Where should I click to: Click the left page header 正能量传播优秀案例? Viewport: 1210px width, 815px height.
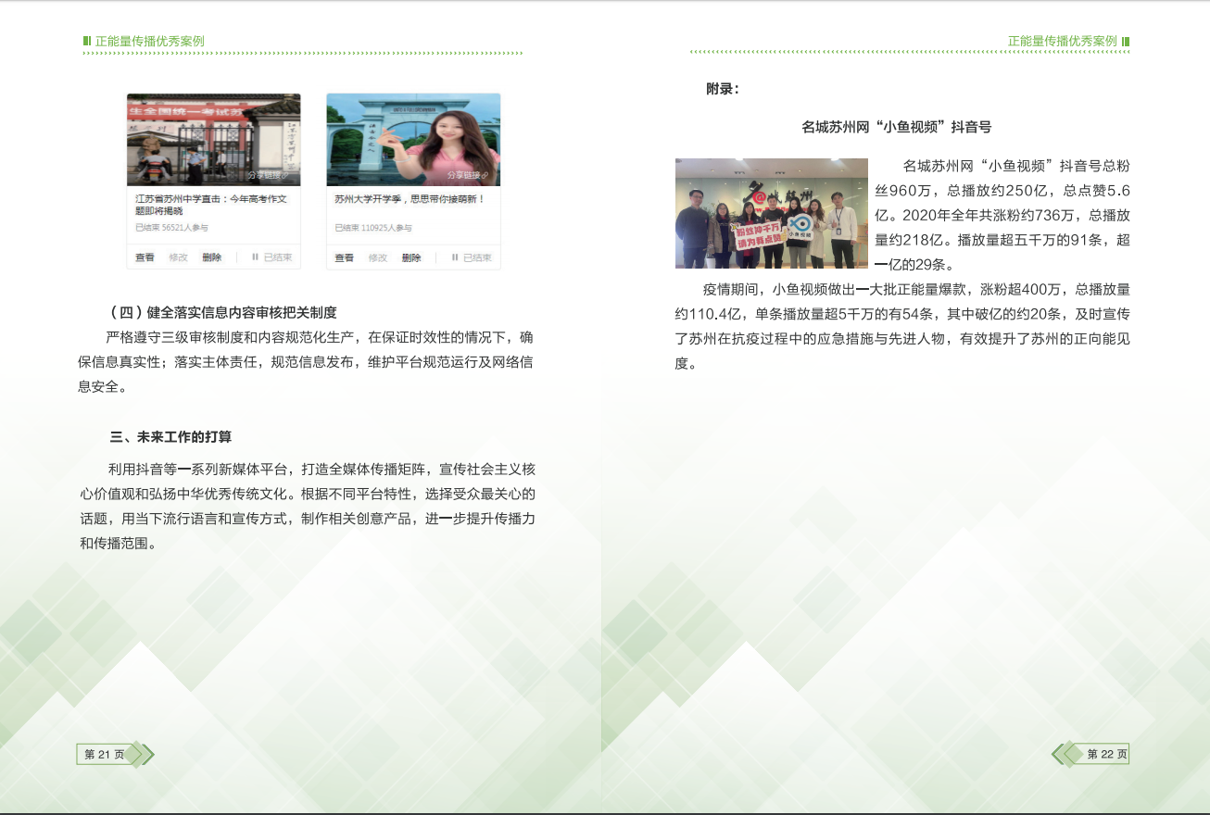coord(149,42)
